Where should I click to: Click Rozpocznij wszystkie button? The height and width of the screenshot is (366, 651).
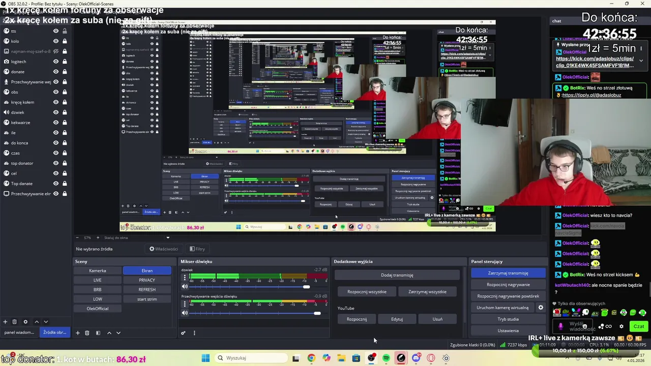(x=367, y=292)
